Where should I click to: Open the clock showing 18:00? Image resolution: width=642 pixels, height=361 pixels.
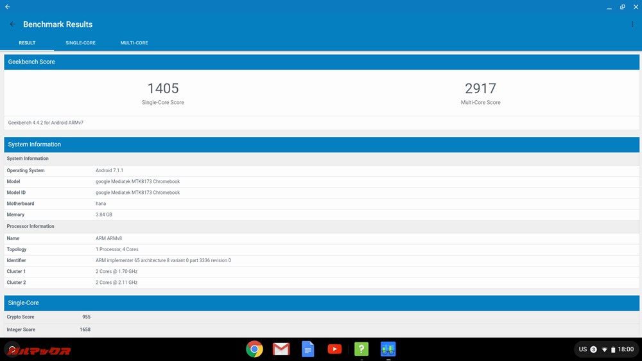click(625, 349)
